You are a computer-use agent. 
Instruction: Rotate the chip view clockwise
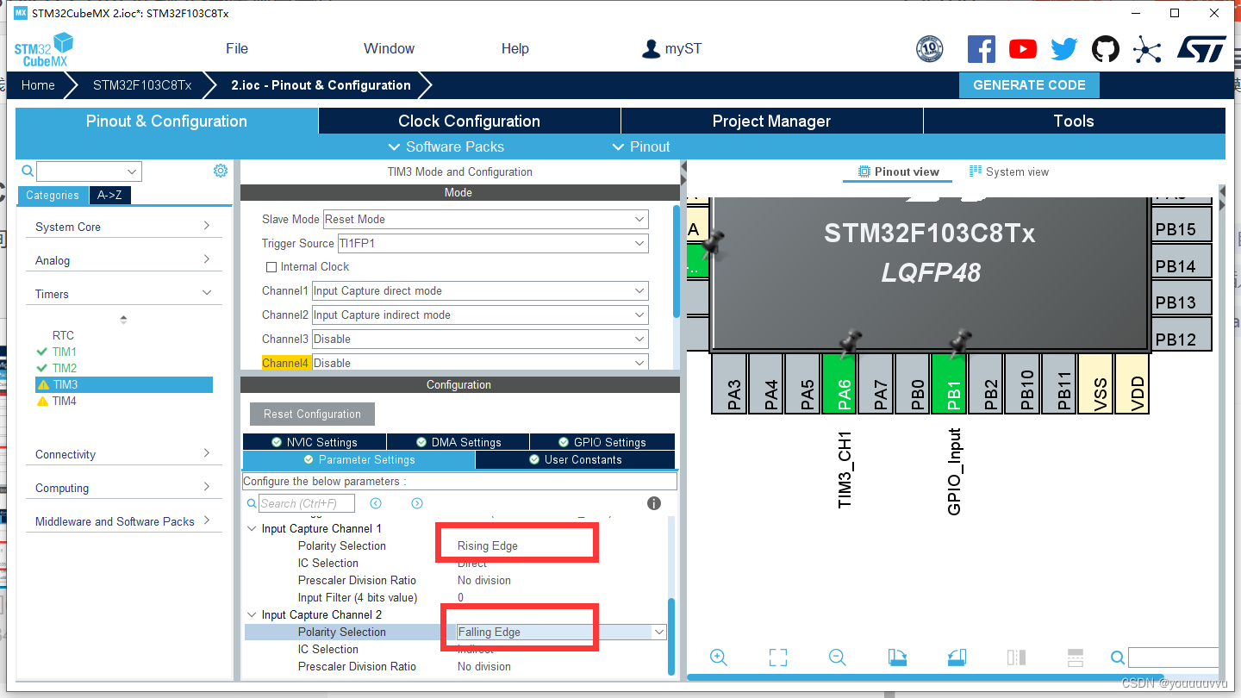tap(897, 657)
